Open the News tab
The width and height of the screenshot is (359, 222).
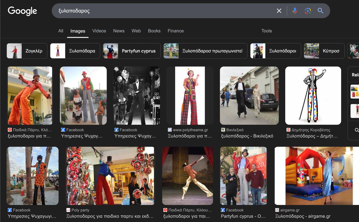click(119, 31)
